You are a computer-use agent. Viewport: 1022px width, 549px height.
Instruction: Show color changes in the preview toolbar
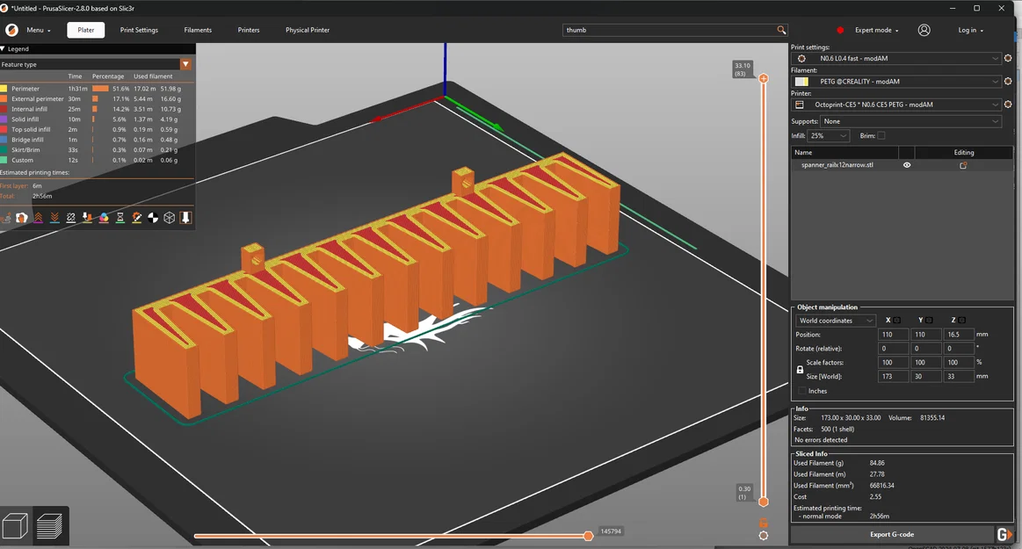104,217
